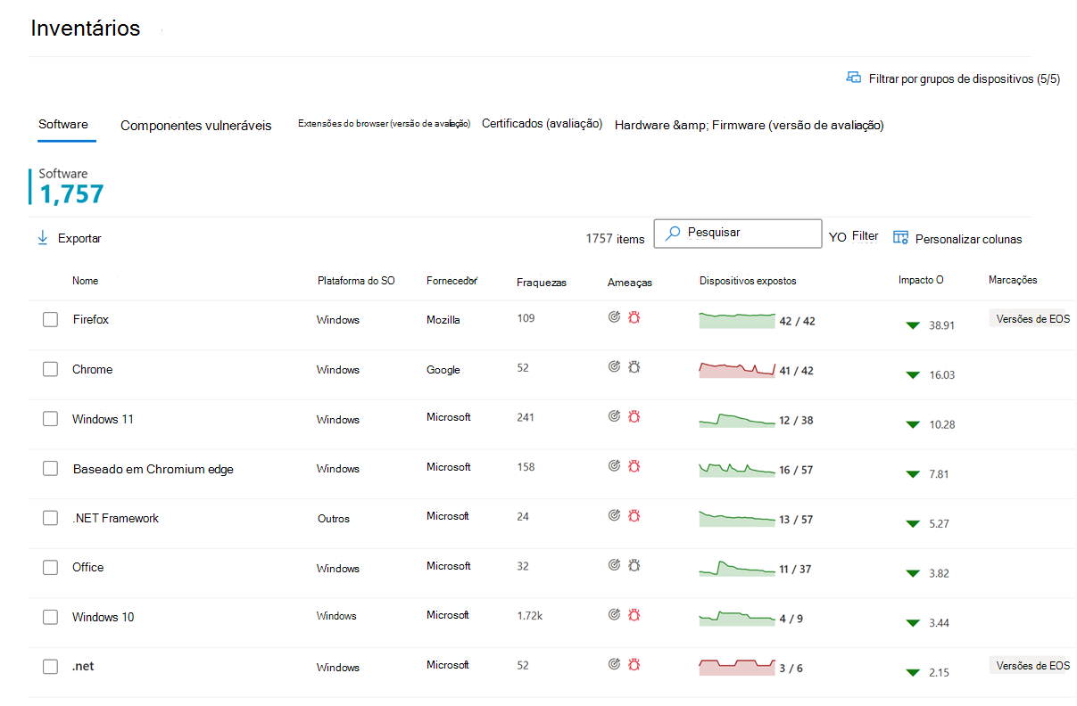Sort by Dispositivos expostos column header

click(748, 281)
